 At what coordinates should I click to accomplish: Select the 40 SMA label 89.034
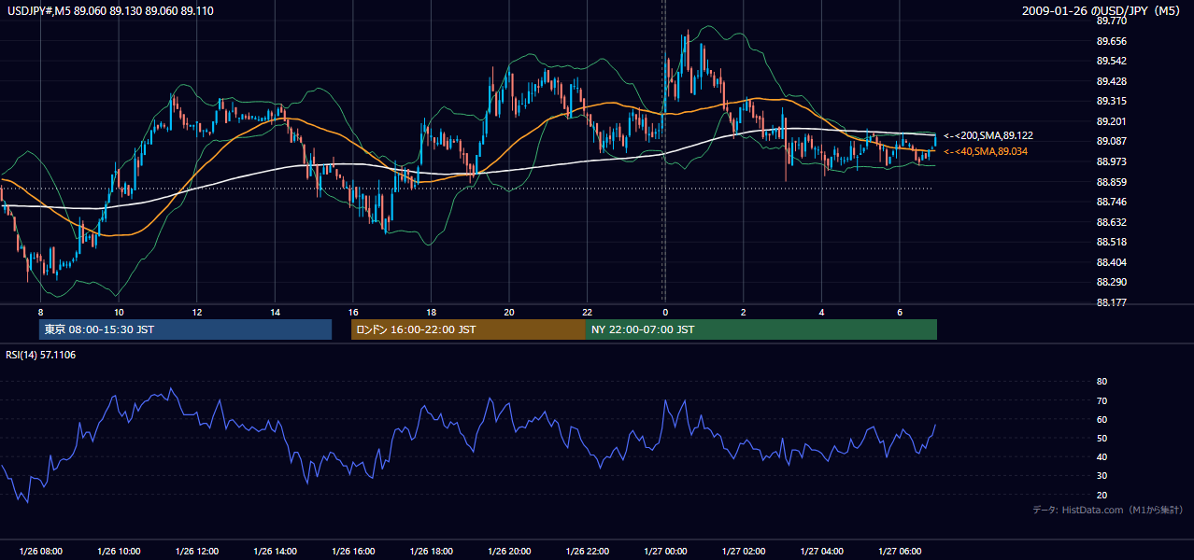pos(986,151)
